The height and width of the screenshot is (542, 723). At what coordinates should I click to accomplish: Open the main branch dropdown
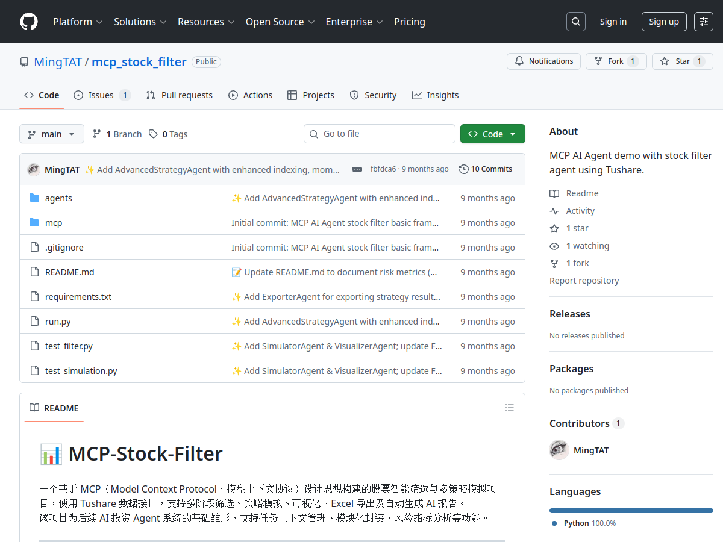click(x=52, y=134)
